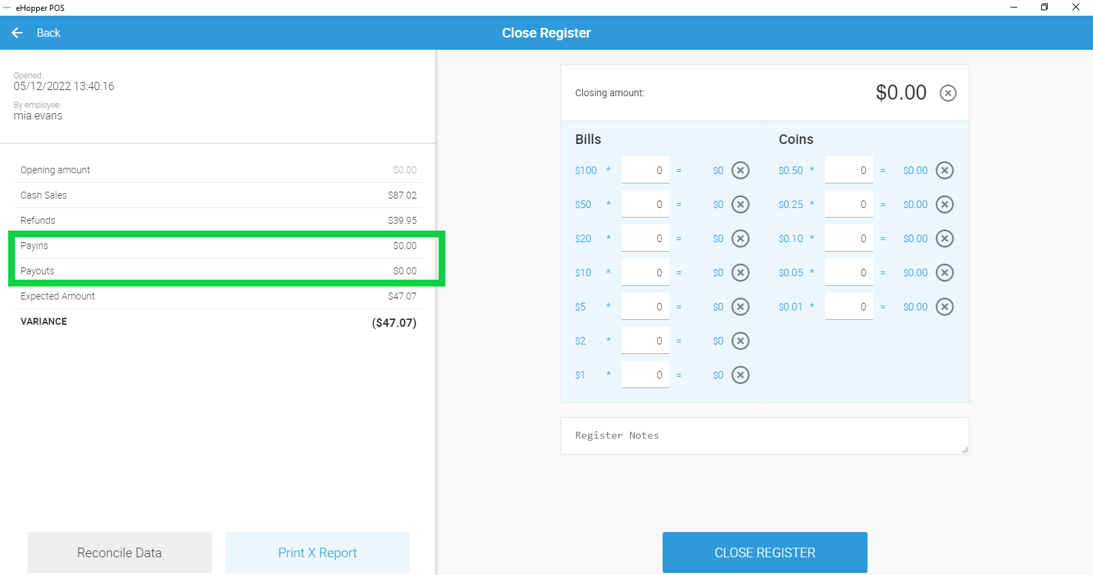Click the $2 bills quantity field
Screen dimensions: 1093x575
click(x=646, y=340)
